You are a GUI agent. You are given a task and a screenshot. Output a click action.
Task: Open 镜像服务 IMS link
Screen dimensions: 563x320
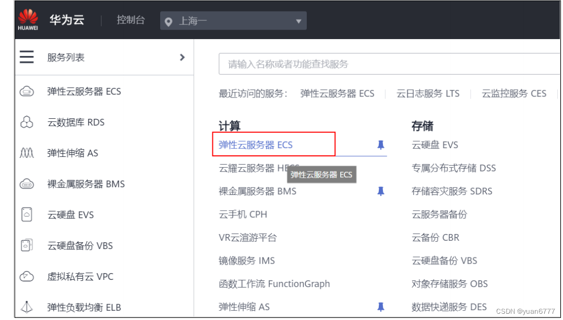[x=247, y=261]
